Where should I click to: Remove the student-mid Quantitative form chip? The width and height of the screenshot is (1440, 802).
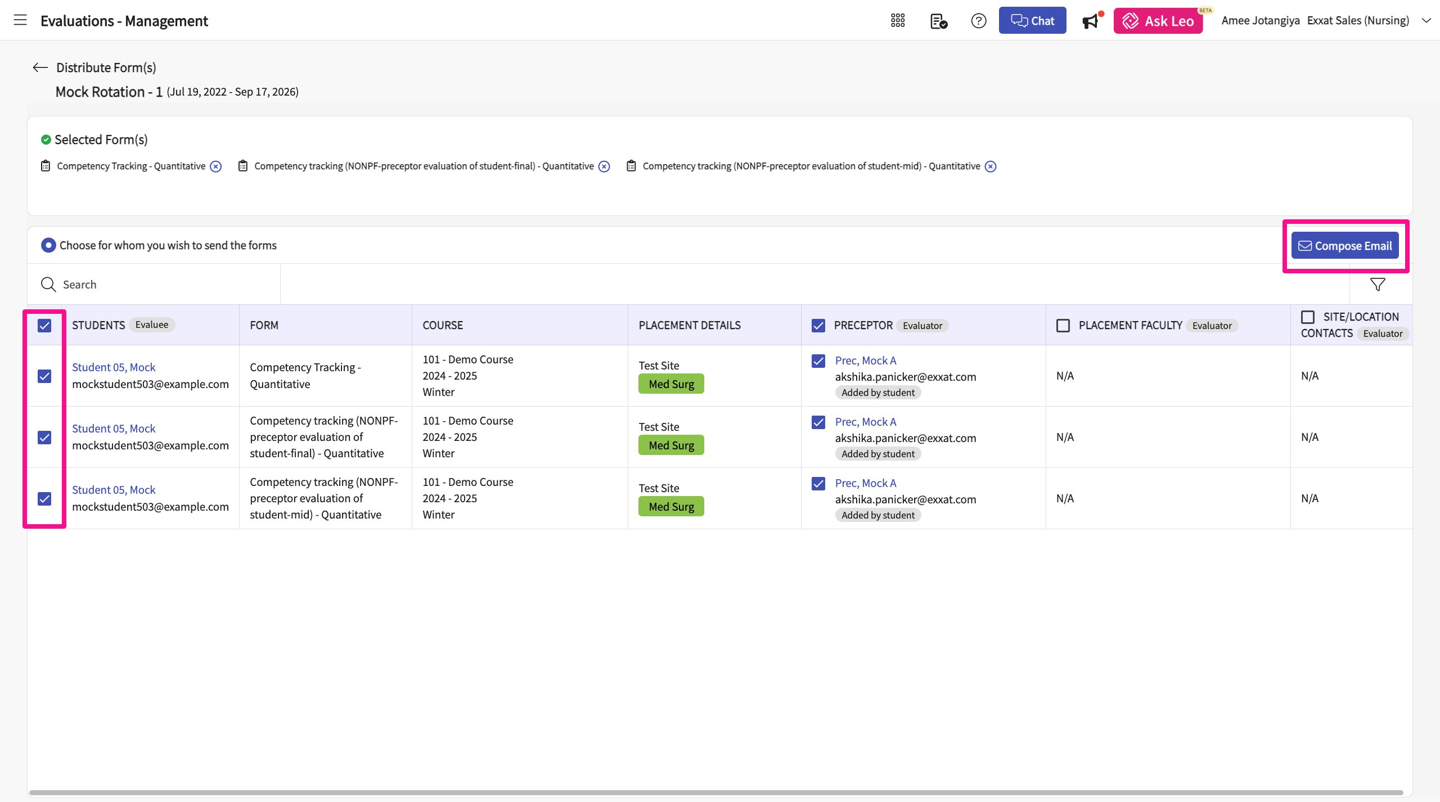point(991,166)
